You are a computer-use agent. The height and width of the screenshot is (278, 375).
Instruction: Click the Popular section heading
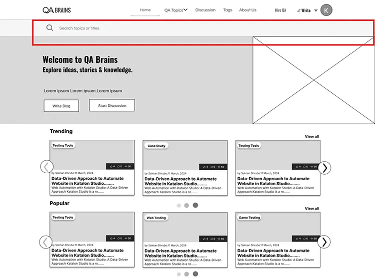[x=59, y=203]
